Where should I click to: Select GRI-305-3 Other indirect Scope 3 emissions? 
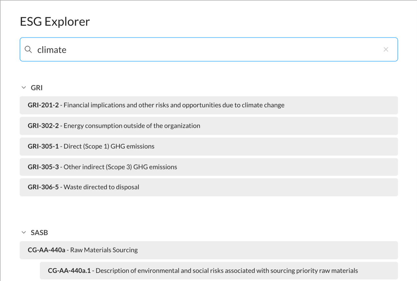[209, 167]
